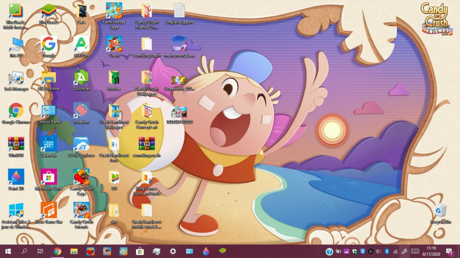Open the volume control in the tray
Screen dimensions: 460x258
[379, 252]
